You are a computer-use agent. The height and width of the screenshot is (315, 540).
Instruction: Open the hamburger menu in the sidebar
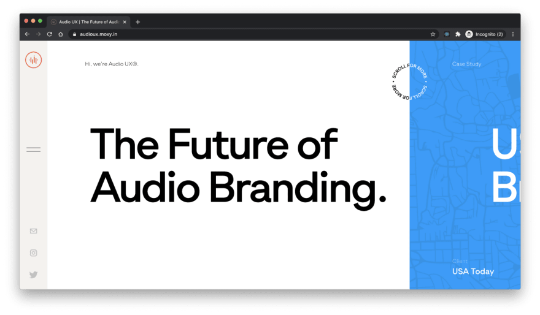33,150
